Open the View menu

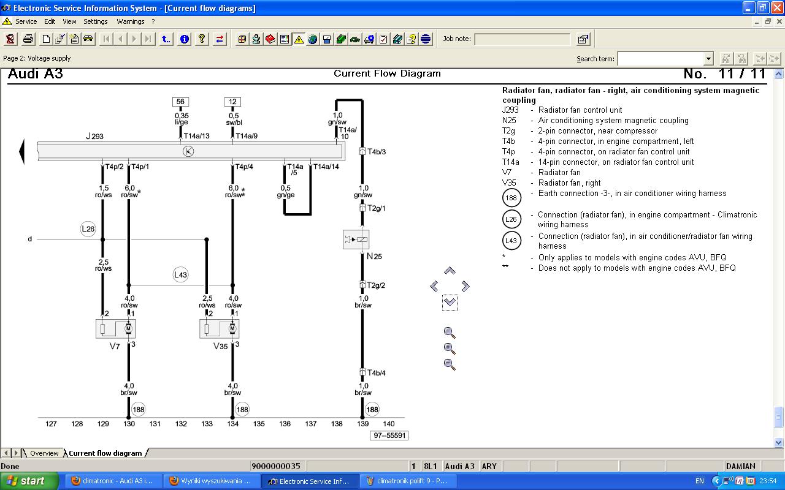[x=69, y=21]
